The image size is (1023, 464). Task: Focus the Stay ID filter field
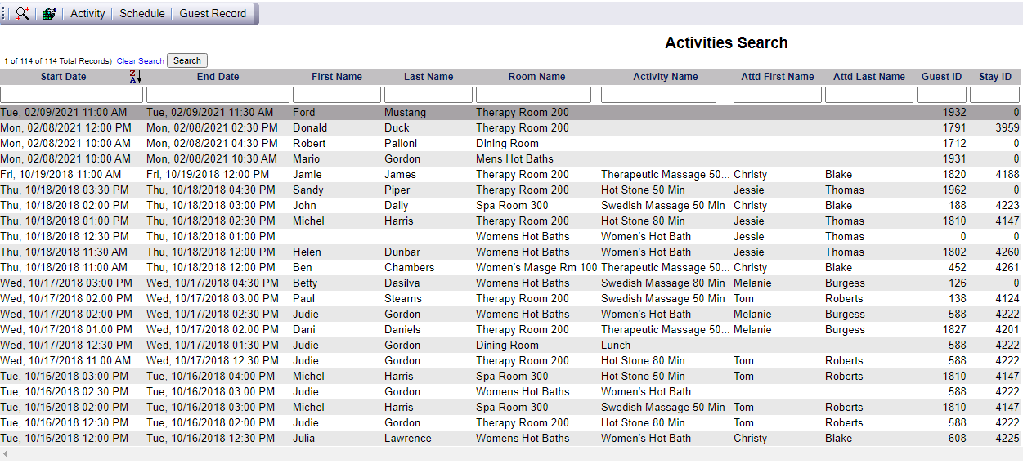pos(994,95)
